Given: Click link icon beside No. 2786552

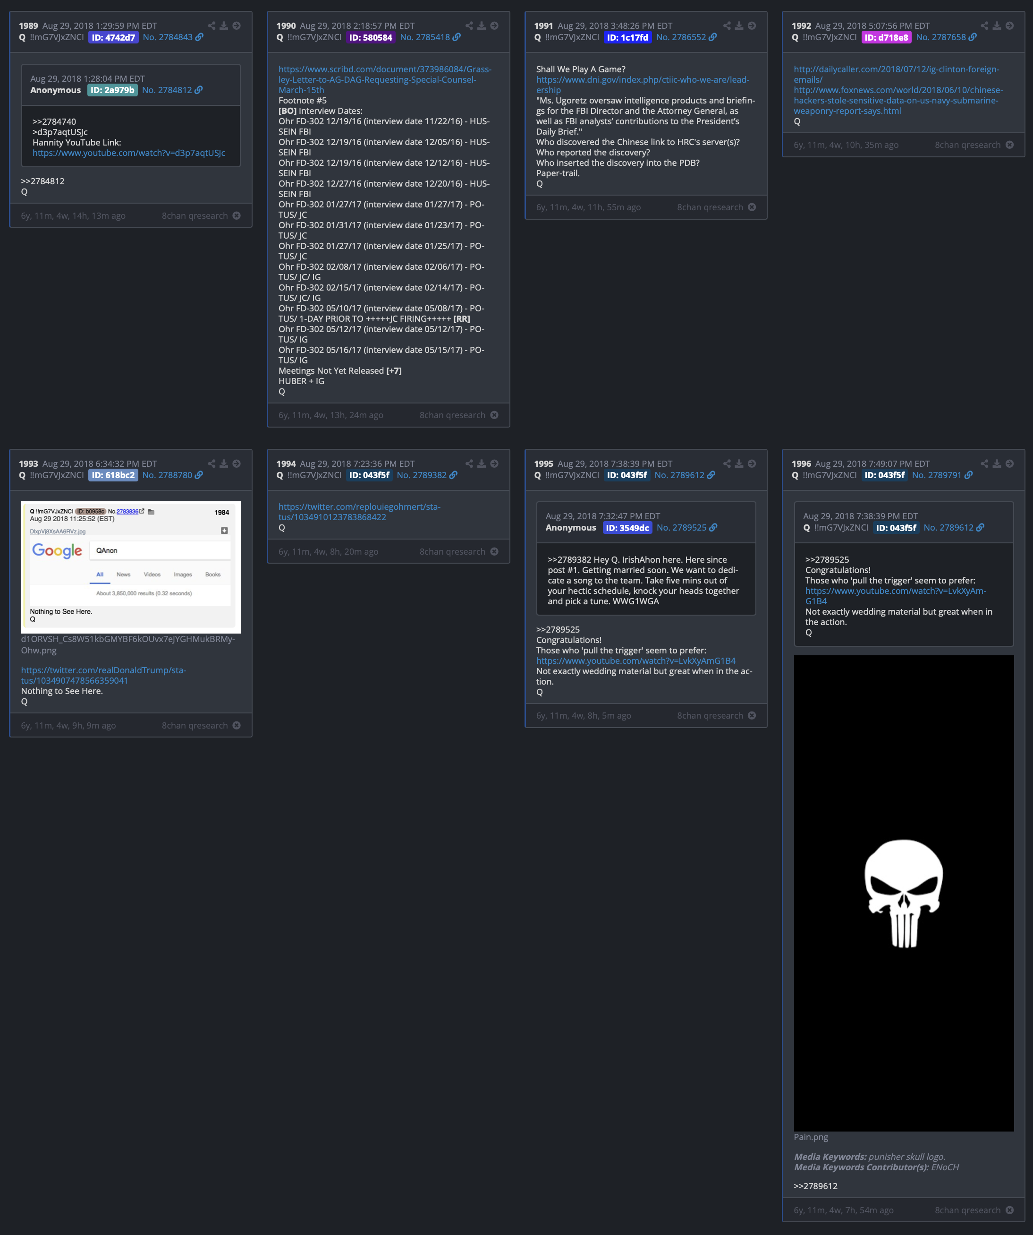Looking at the screenshot, I should (x=713, y=37).
